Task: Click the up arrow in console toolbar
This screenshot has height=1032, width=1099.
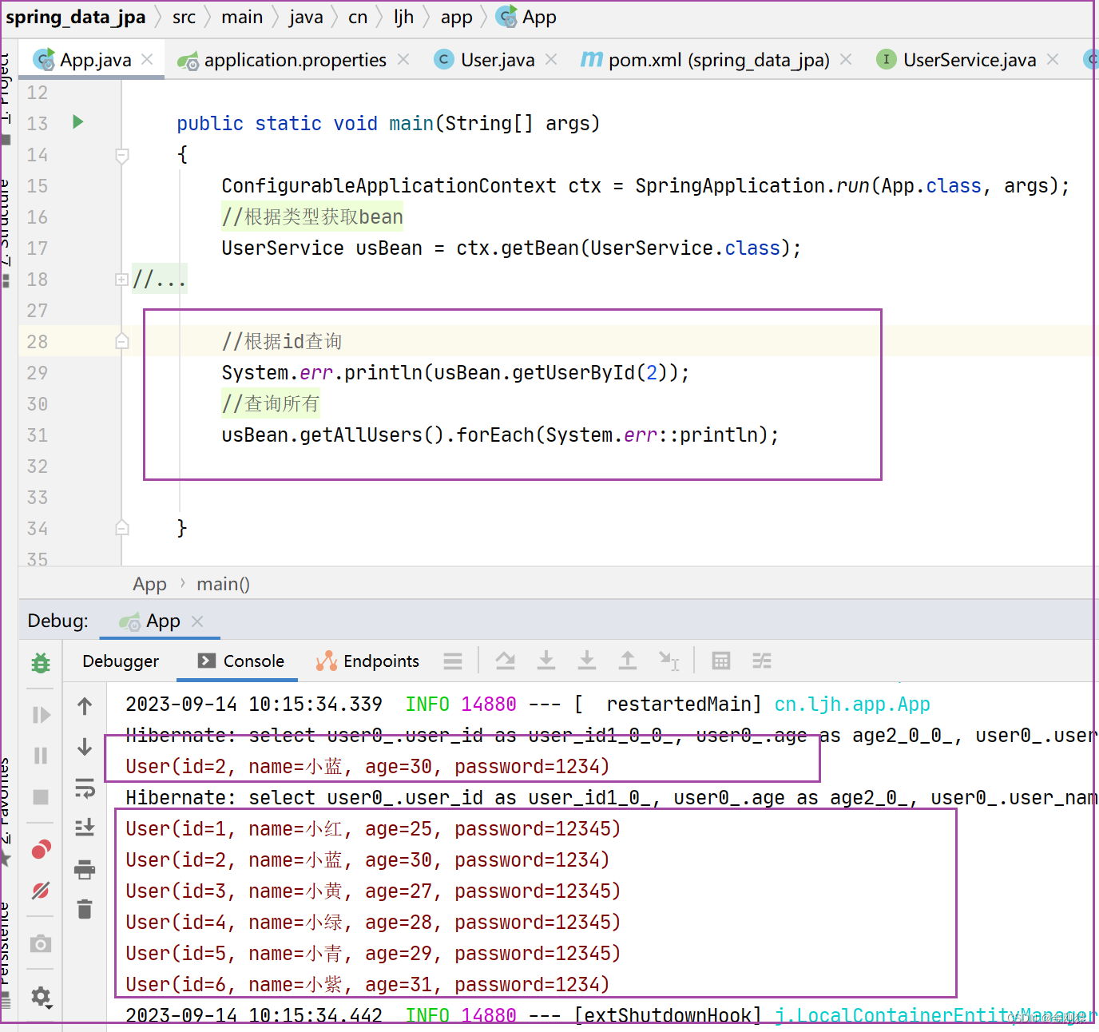Action: click(85, 706)
